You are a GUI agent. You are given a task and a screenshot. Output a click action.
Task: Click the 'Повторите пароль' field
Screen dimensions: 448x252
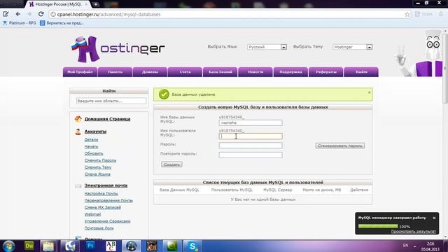coord(251,155)
